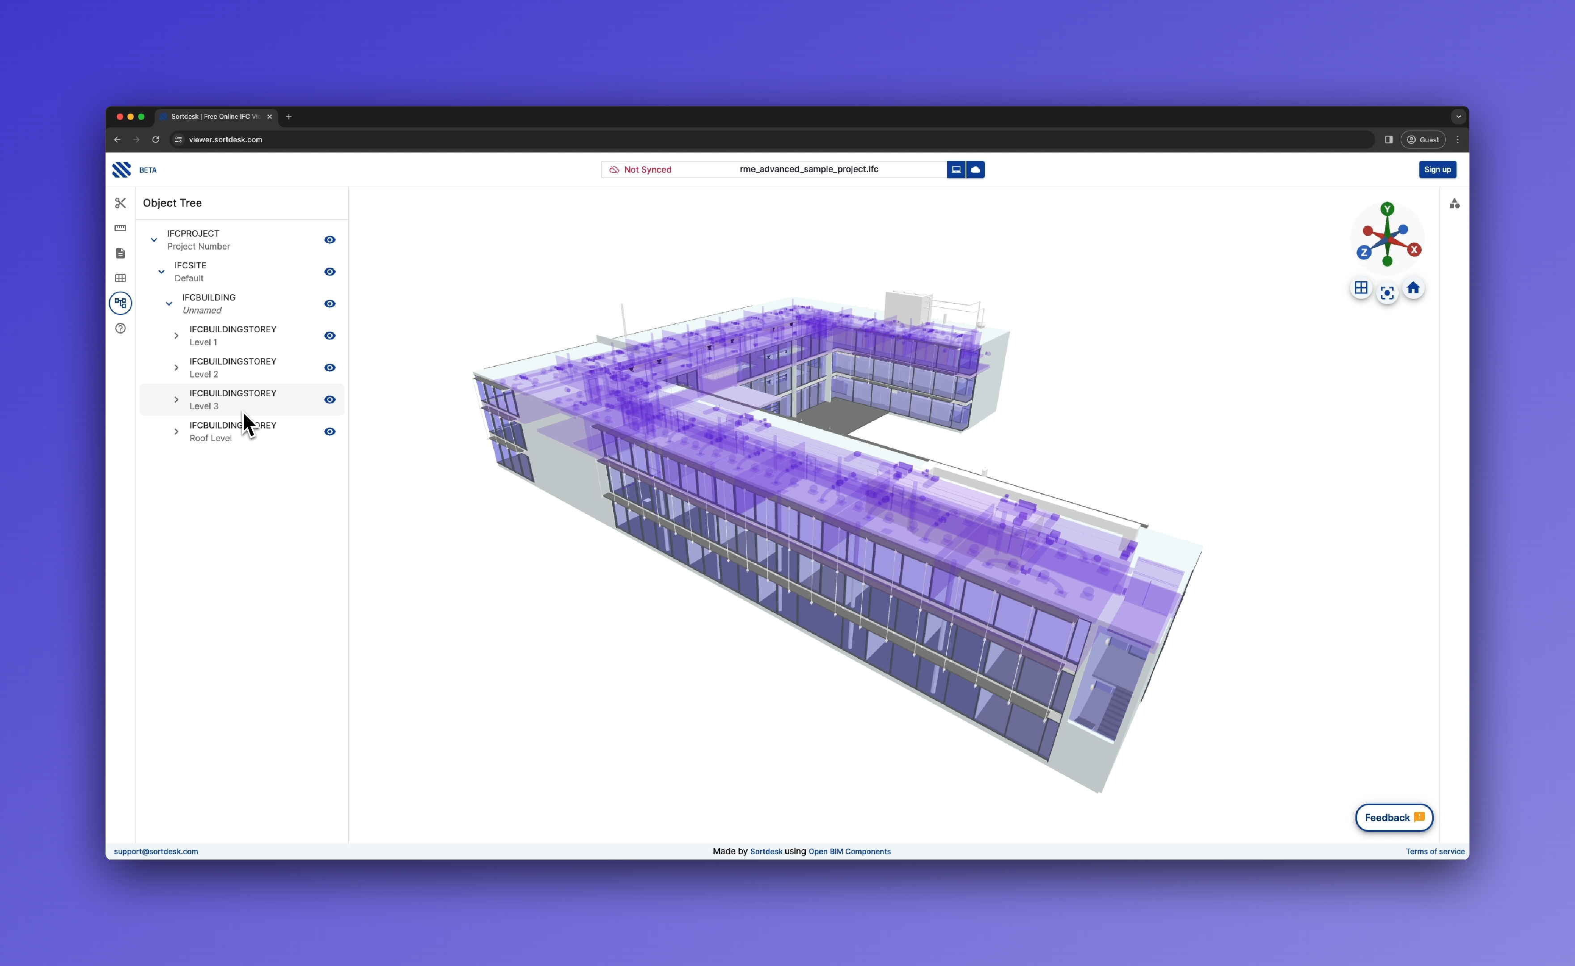The width and height of the screenshot is (1575, 966).
Task: Click the object tree sidebar icon
Action: [x=120, y=303]
